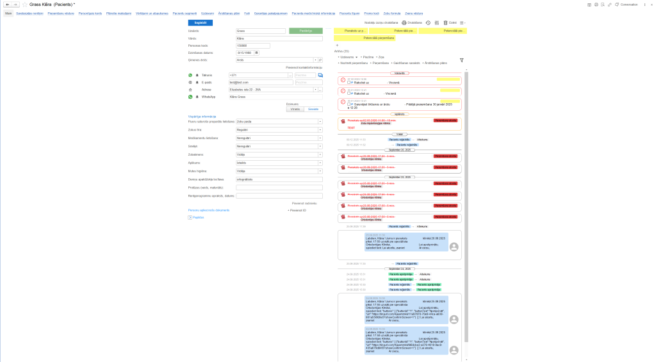Click the favorite star next to title
Image resolution: width=656 pixels, height=362 pixels.
[x=25, y=4]
